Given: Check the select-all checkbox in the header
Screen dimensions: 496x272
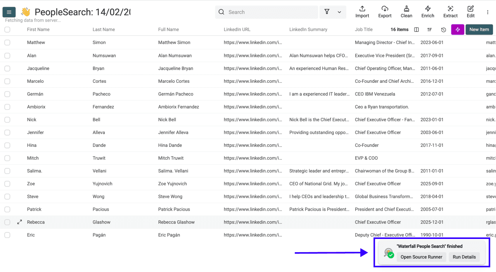Looking at the screenshot, I should coord(7,29).
